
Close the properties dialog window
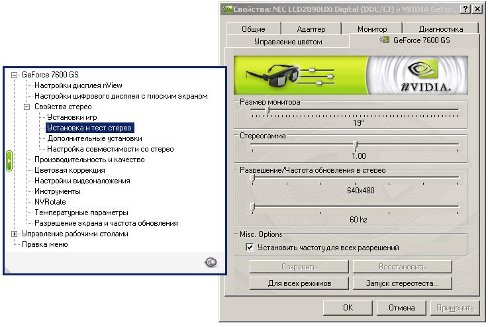(477, 9)
